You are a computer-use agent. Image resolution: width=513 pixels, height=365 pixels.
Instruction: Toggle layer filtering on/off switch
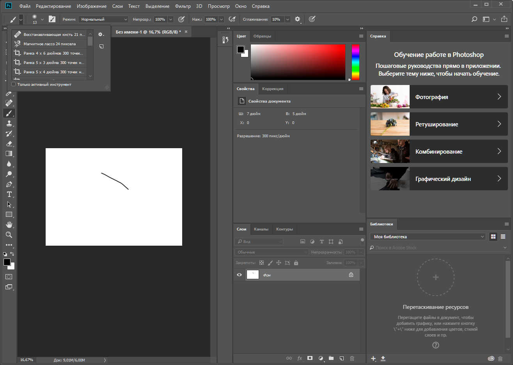[x=362, y=240]
